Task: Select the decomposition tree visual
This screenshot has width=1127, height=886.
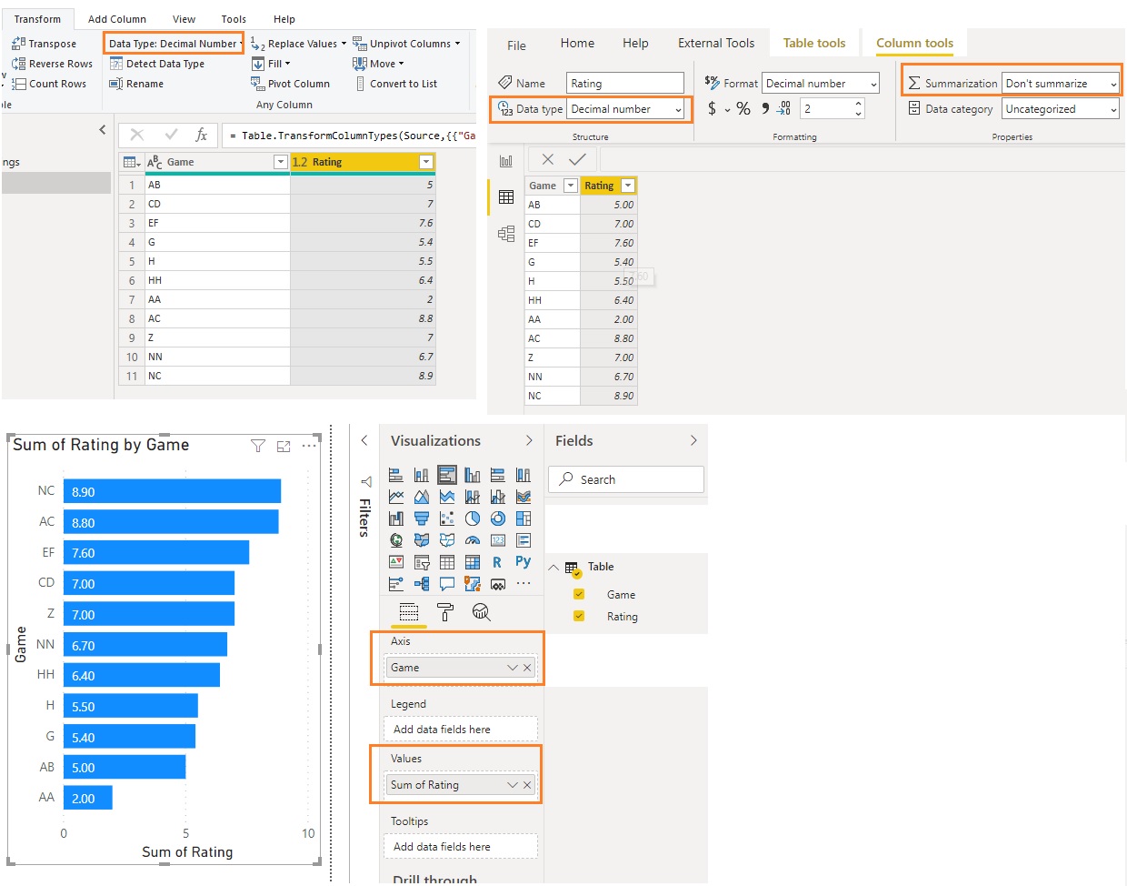Action: tap(422, 584)
